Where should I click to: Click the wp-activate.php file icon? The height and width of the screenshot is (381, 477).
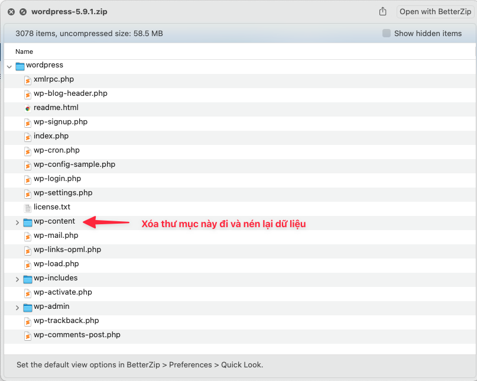coord(28,293)
